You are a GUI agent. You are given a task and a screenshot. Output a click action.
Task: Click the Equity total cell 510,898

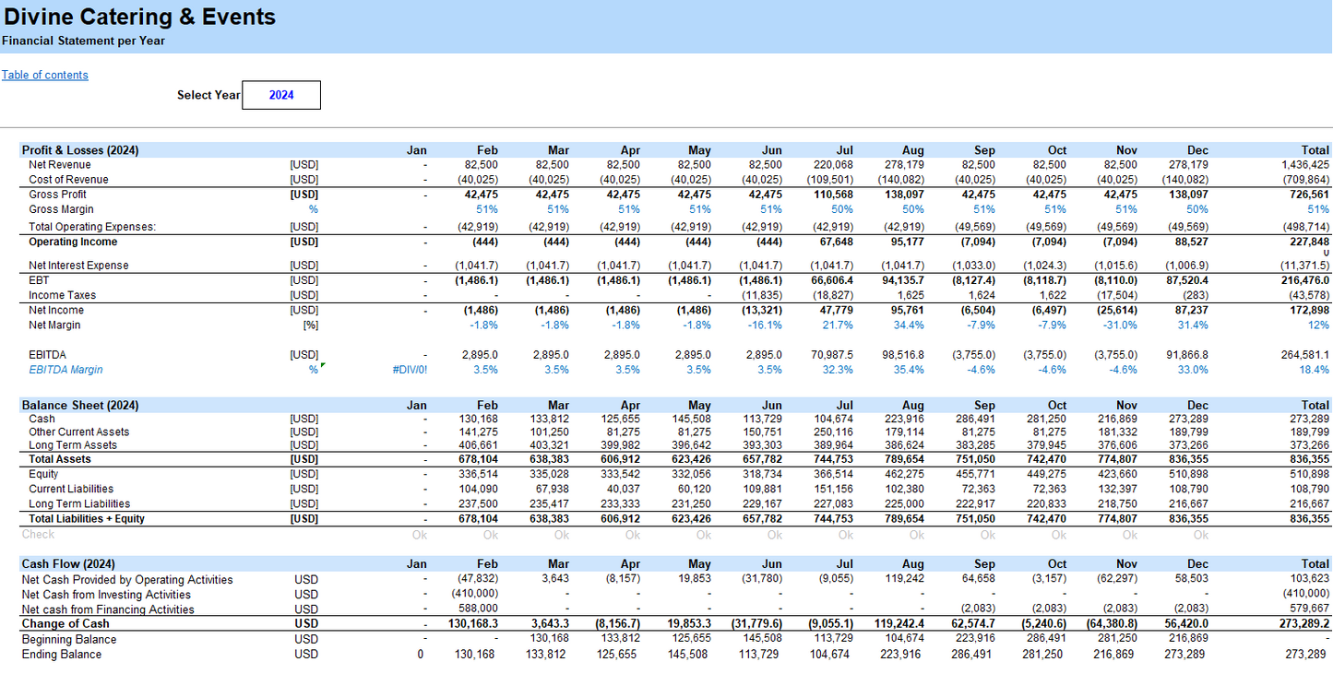tap(1308, 475)
